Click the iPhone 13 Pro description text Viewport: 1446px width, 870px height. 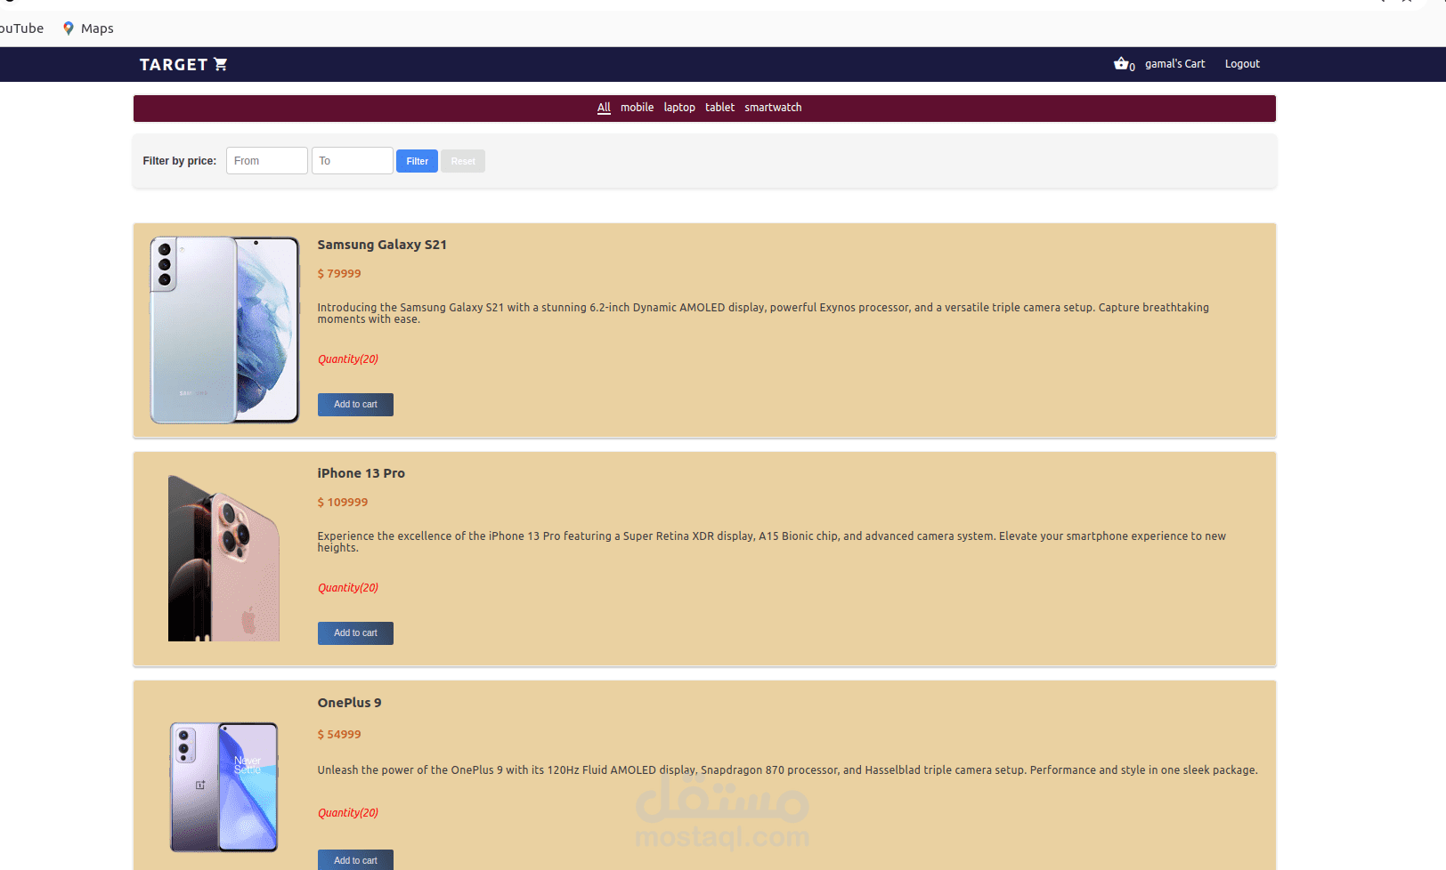(x=772, y=542)
